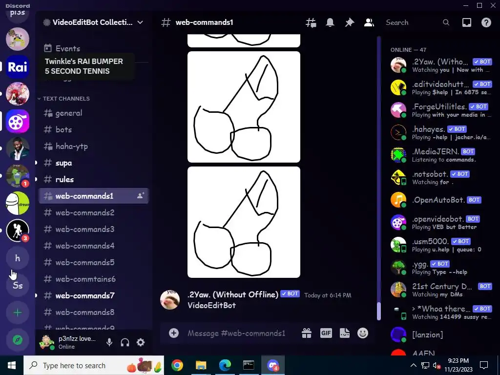Open .editvideohutt member profile

441,88
